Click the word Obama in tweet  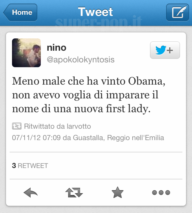coord(146,81)
